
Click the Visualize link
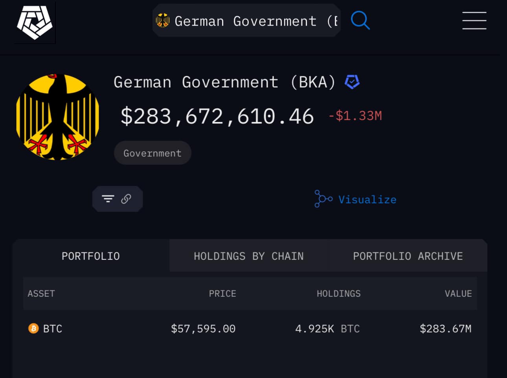tap(367, 199)
